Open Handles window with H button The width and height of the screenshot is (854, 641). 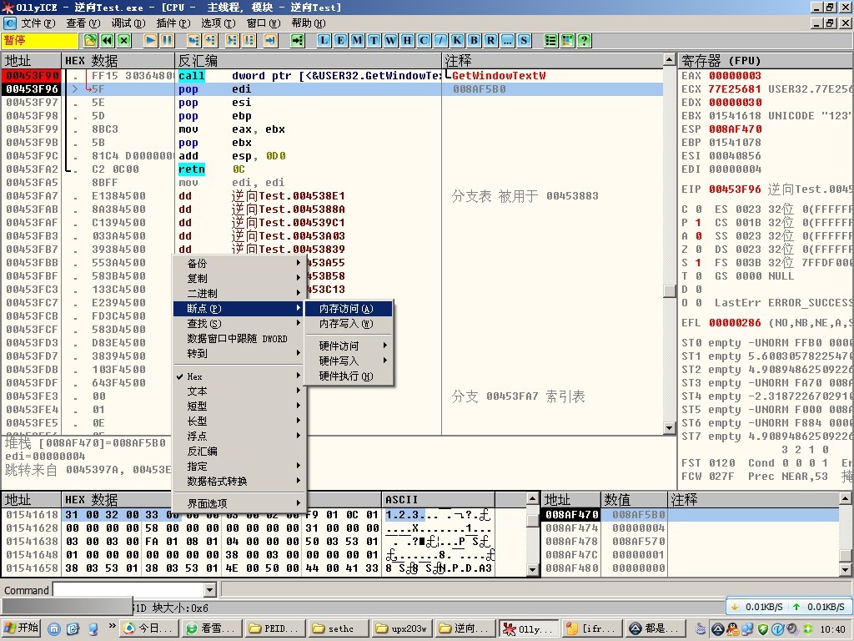[x=407, y=40]
